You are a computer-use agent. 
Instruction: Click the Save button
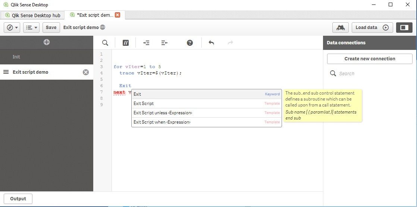point(51,27)
